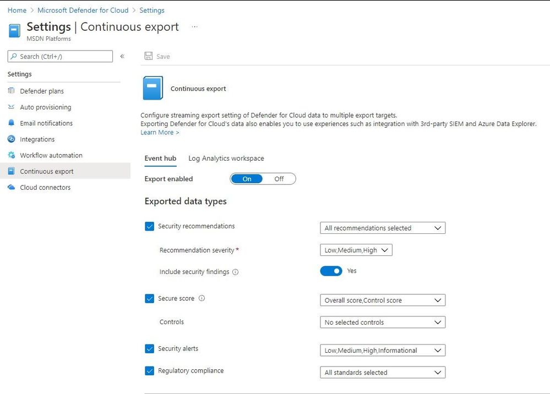Toggle the Include security findings switch
The image size is (550, 394).
331,271
